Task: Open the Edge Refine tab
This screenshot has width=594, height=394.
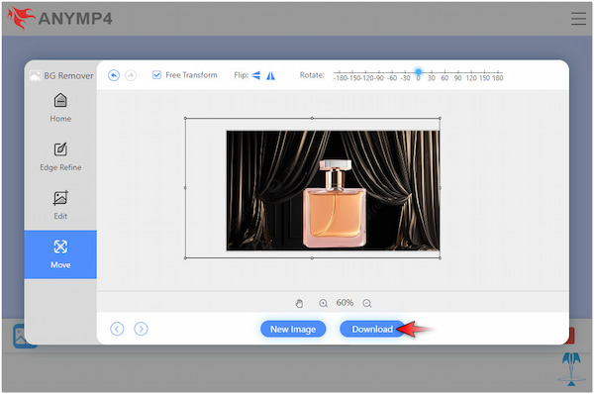Action: [60, 156]
